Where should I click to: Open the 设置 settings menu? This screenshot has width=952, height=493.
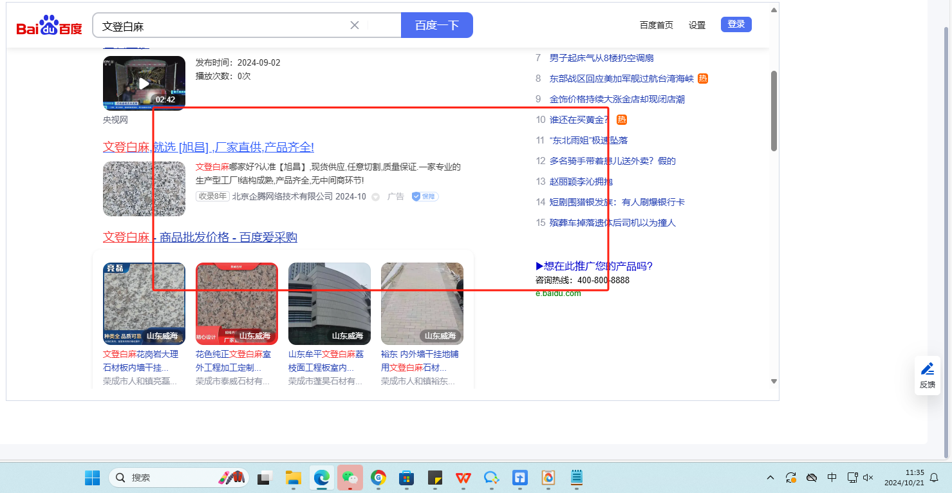pos(697,25)
